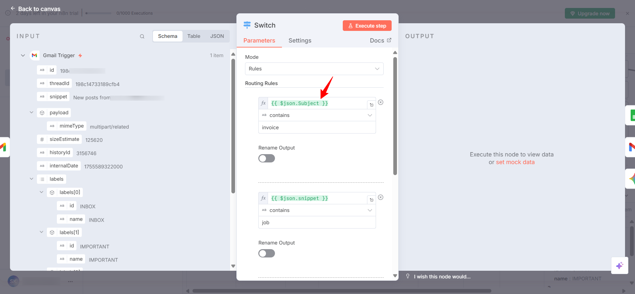This screenshot has height=294, width=635.
Task: Remove the job routing rule with its delete icon
Action: [381, 197]
